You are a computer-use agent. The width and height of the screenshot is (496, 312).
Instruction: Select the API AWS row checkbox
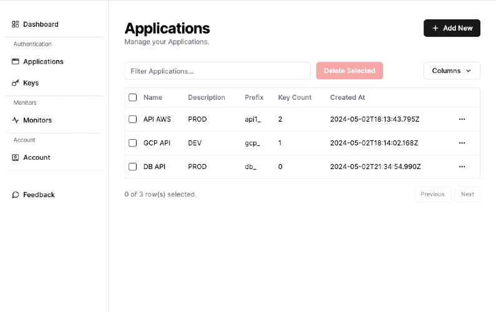132,119
